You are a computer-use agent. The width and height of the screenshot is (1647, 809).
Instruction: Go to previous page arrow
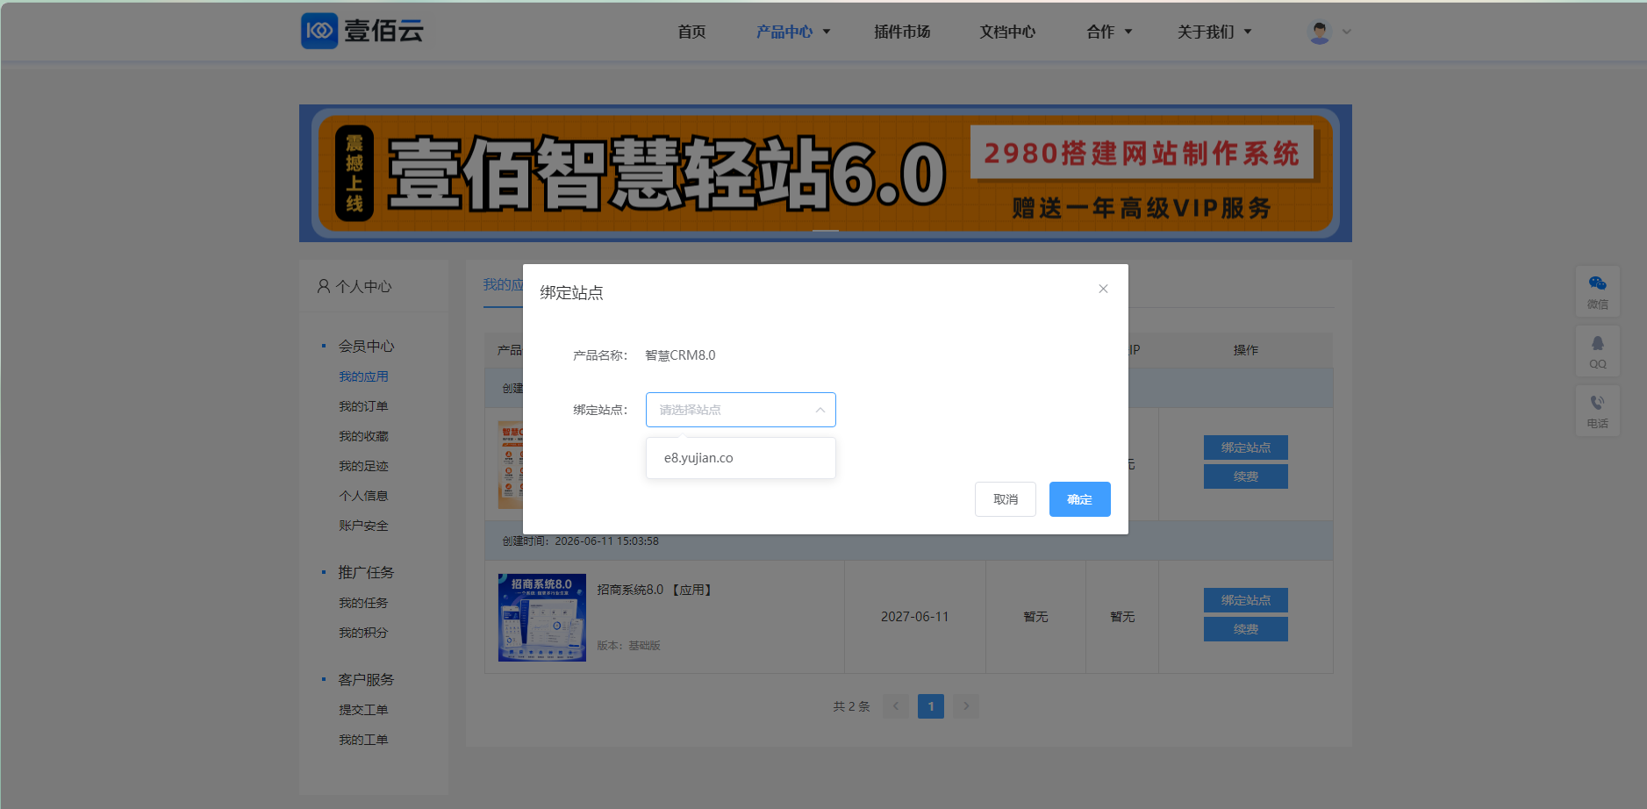[896, 706]
